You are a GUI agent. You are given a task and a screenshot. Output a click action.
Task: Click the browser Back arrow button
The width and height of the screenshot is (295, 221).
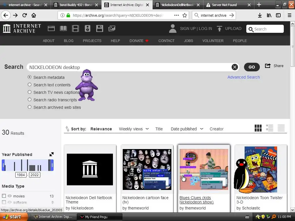[x=6, y=15]
